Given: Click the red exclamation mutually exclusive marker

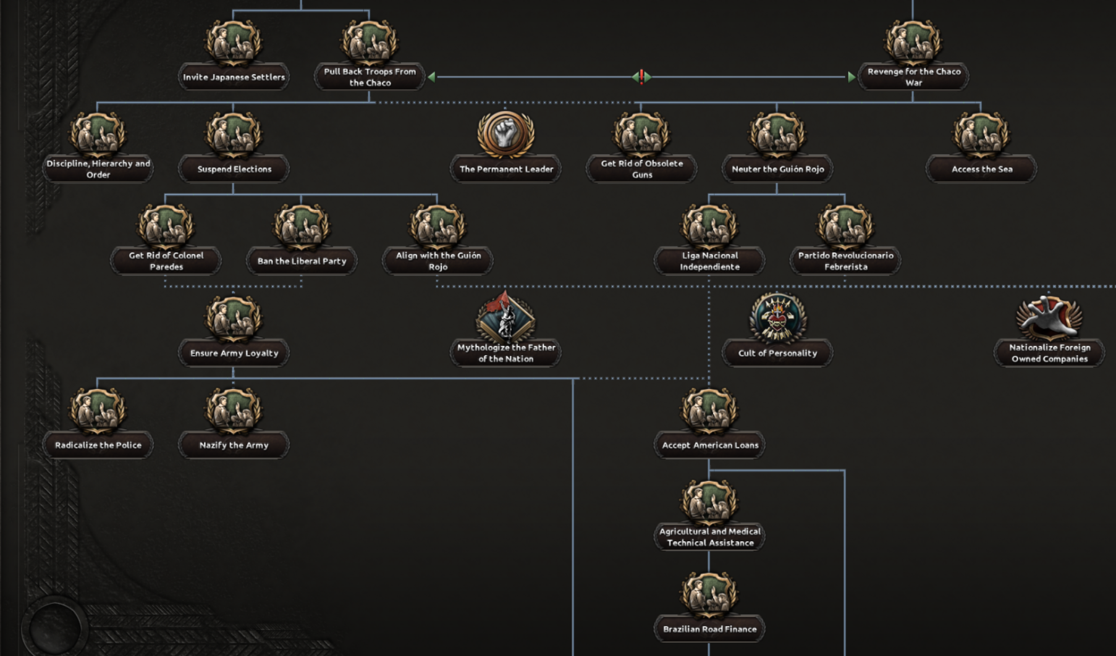Looking at the screenshot, I should pos(641,77).
